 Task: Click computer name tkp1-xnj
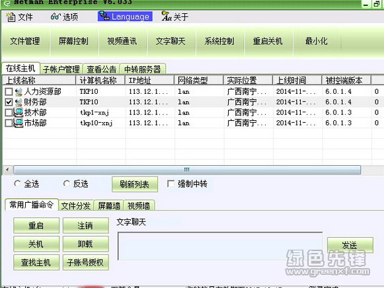pyautogui.click(x=95, y=113)
